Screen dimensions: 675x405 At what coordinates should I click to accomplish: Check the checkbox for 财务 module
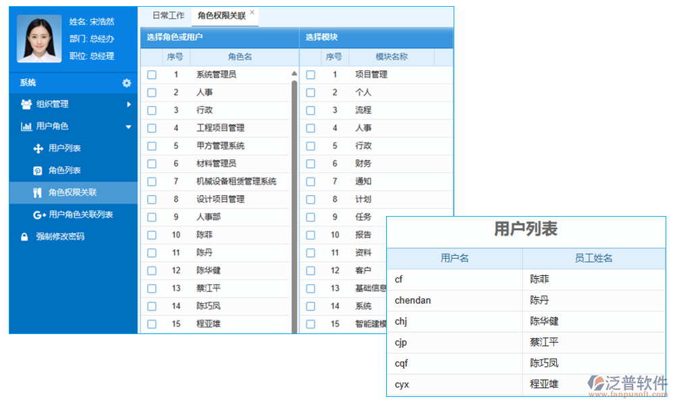(310, 163)
